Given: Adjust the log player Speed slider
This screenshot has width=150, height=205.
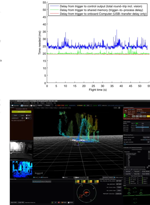Looking at the screenshot, I should 145,140.
